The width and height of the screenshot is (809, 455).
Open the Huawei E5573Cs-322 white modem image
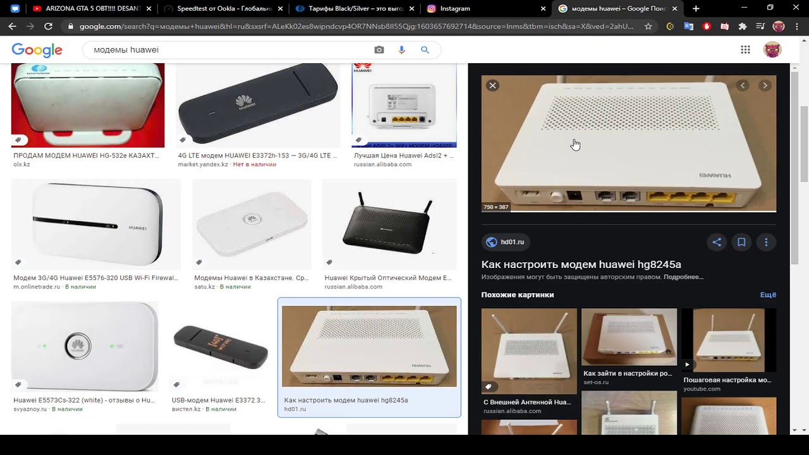(85, 347)
